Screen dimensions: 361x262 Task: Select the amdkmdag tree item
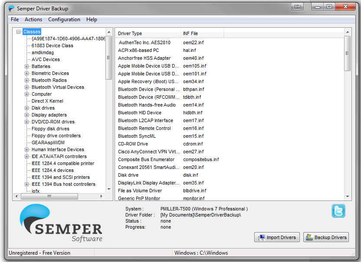click(43, 52)
